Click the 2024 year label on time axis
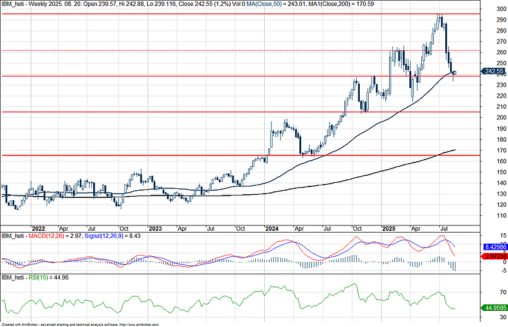The image size is (508, 327). (x=271, y=228)
